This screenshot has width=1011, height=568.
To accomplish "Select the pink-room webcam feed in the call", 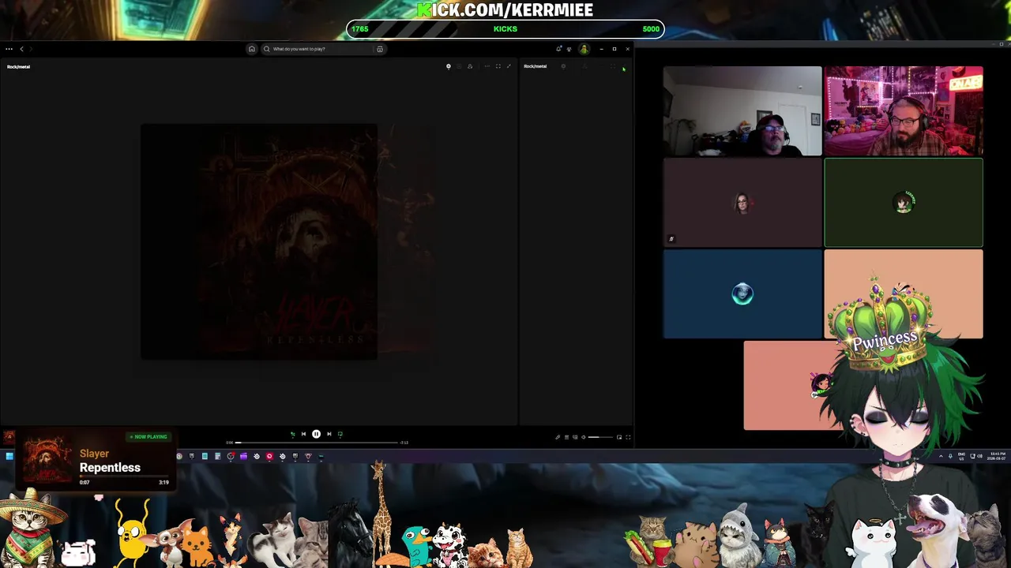I will 904,111.
